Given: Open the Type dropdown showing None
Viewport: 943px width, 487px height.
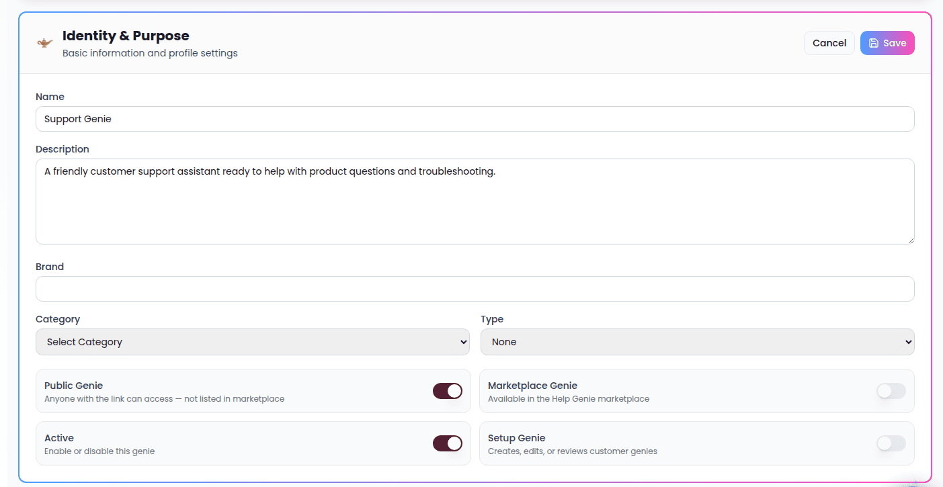Looking at the screenshot, I should point(698,342).
